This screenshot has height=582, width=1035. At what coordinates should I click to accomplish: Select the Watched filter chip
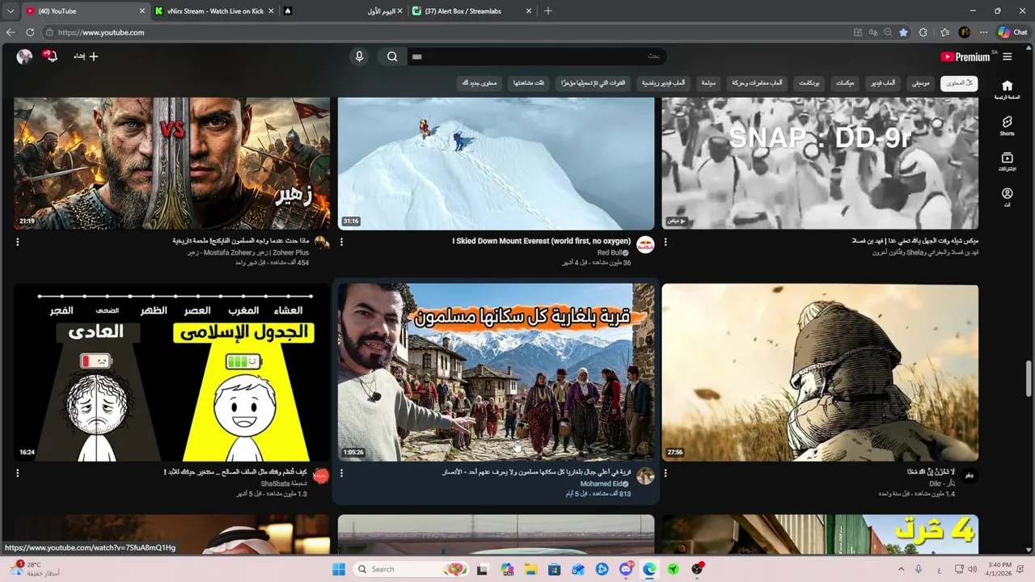529,83
